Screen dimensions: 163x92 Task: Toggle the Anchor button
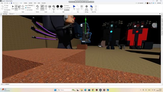67,10
